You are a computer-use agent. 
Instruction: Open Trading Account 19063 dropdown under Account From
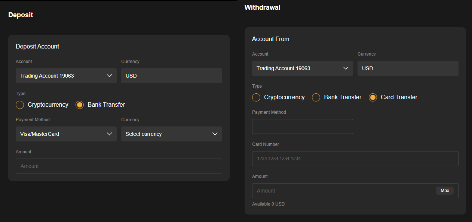tap(303, 68)
